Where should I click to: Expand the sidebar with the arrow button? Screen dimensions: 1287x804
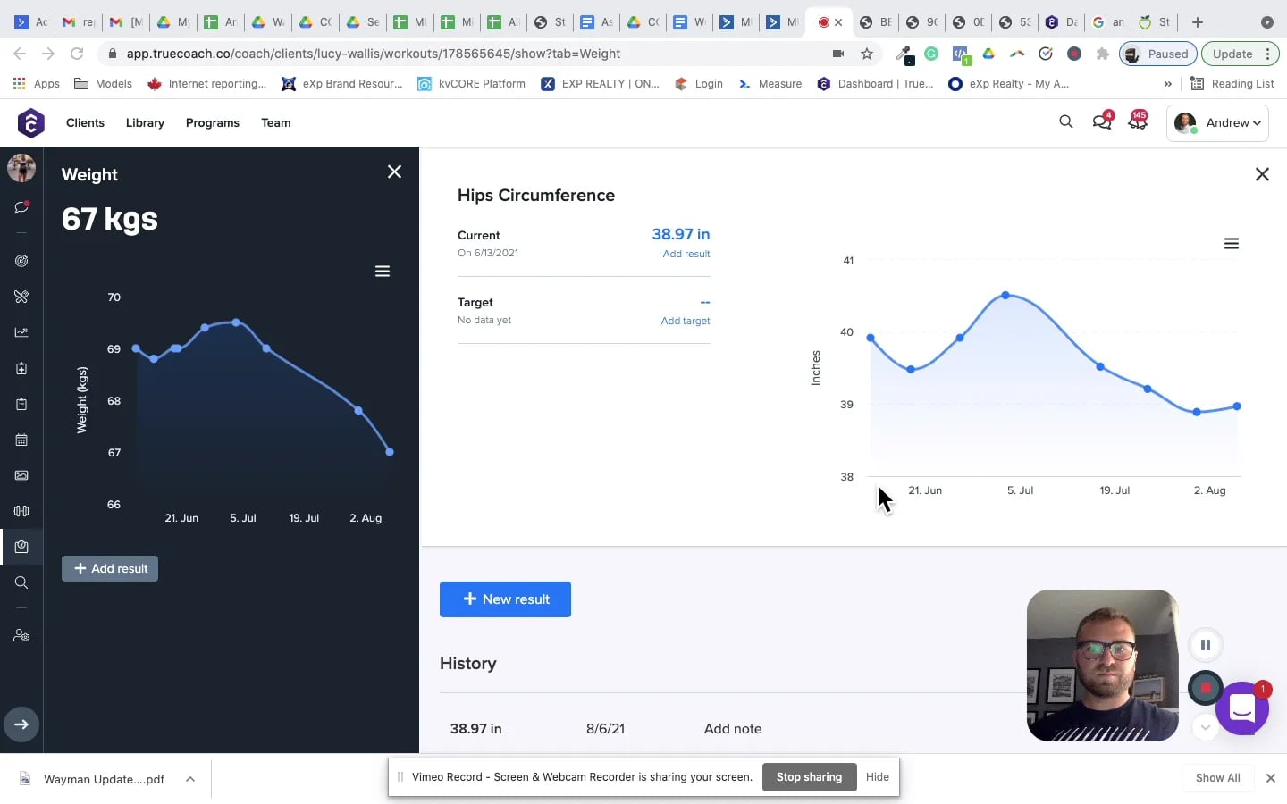point(21,724)
